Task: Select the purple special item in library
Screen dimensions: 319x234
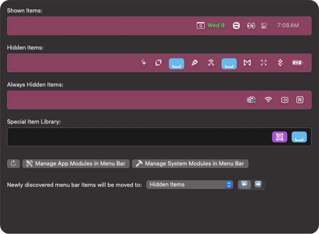Action: click(279, 137)
